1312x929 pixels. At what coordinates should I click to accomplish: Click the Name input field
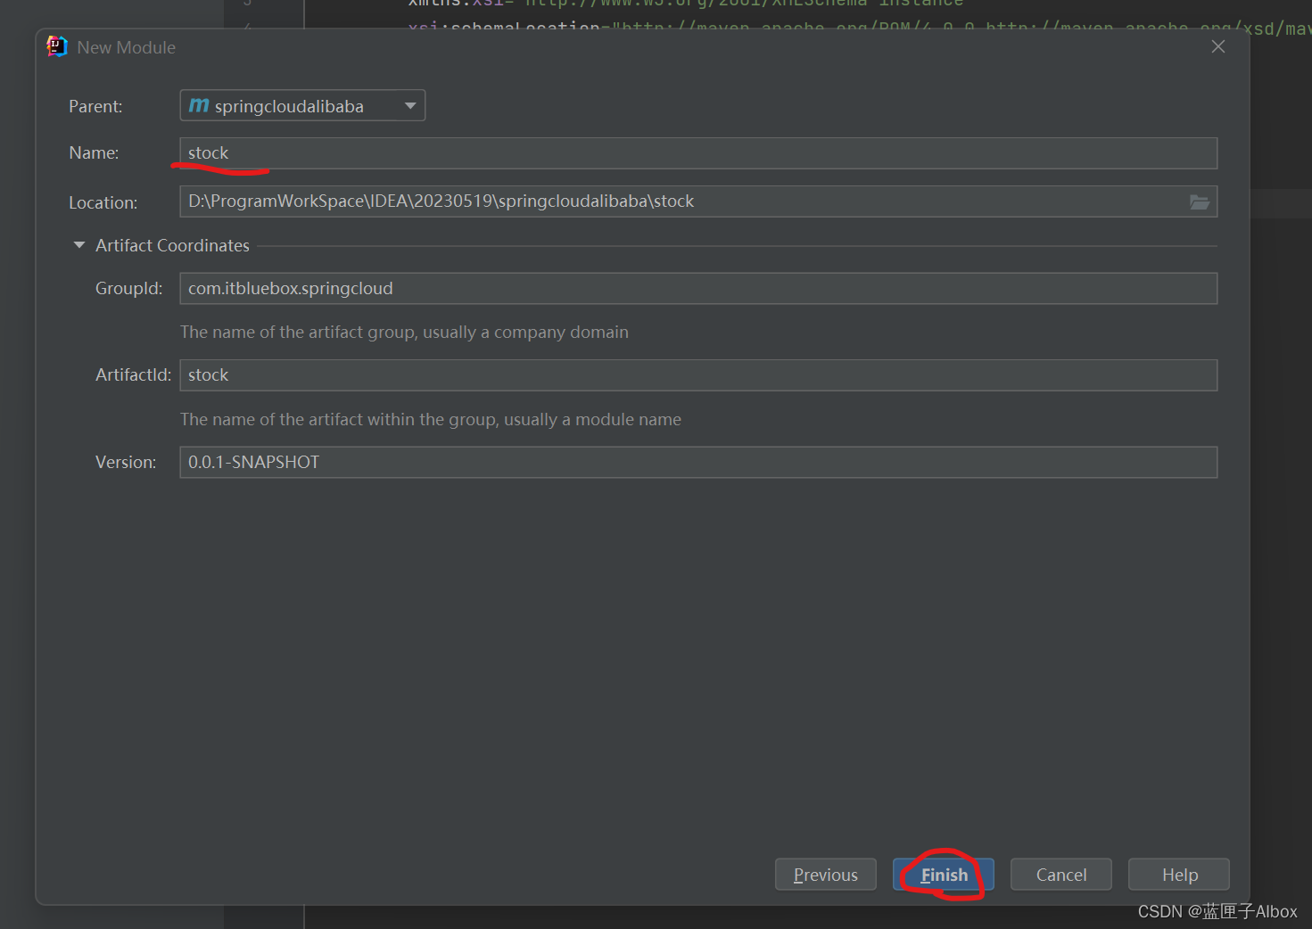click(x=698, y=153)
